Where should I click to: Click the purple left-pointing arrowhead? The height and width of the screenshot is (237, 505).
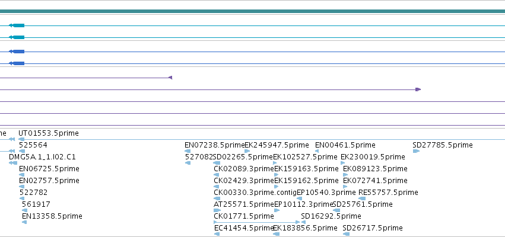pos(170,78)
